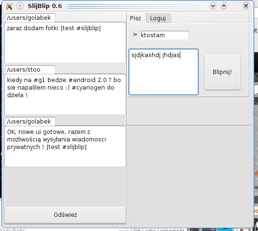The height and width of the screenshot is (231, 258).
Task: Refresh the feed with the Odśwież button
Action: [65, 215]
